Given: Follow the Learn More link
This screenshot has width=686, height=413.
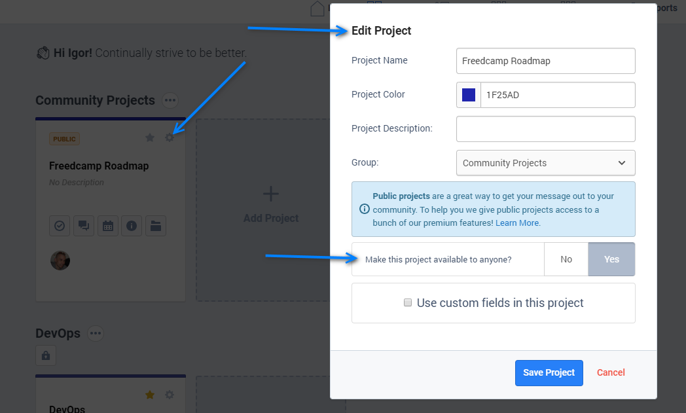Looking at the screenshot, I should [x=517, y=223].
